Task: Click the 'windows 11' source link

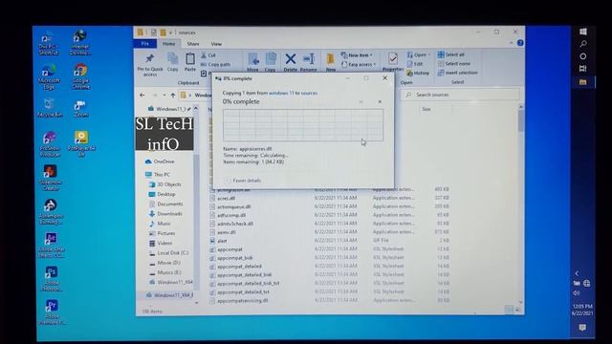Action: point(281,93)
